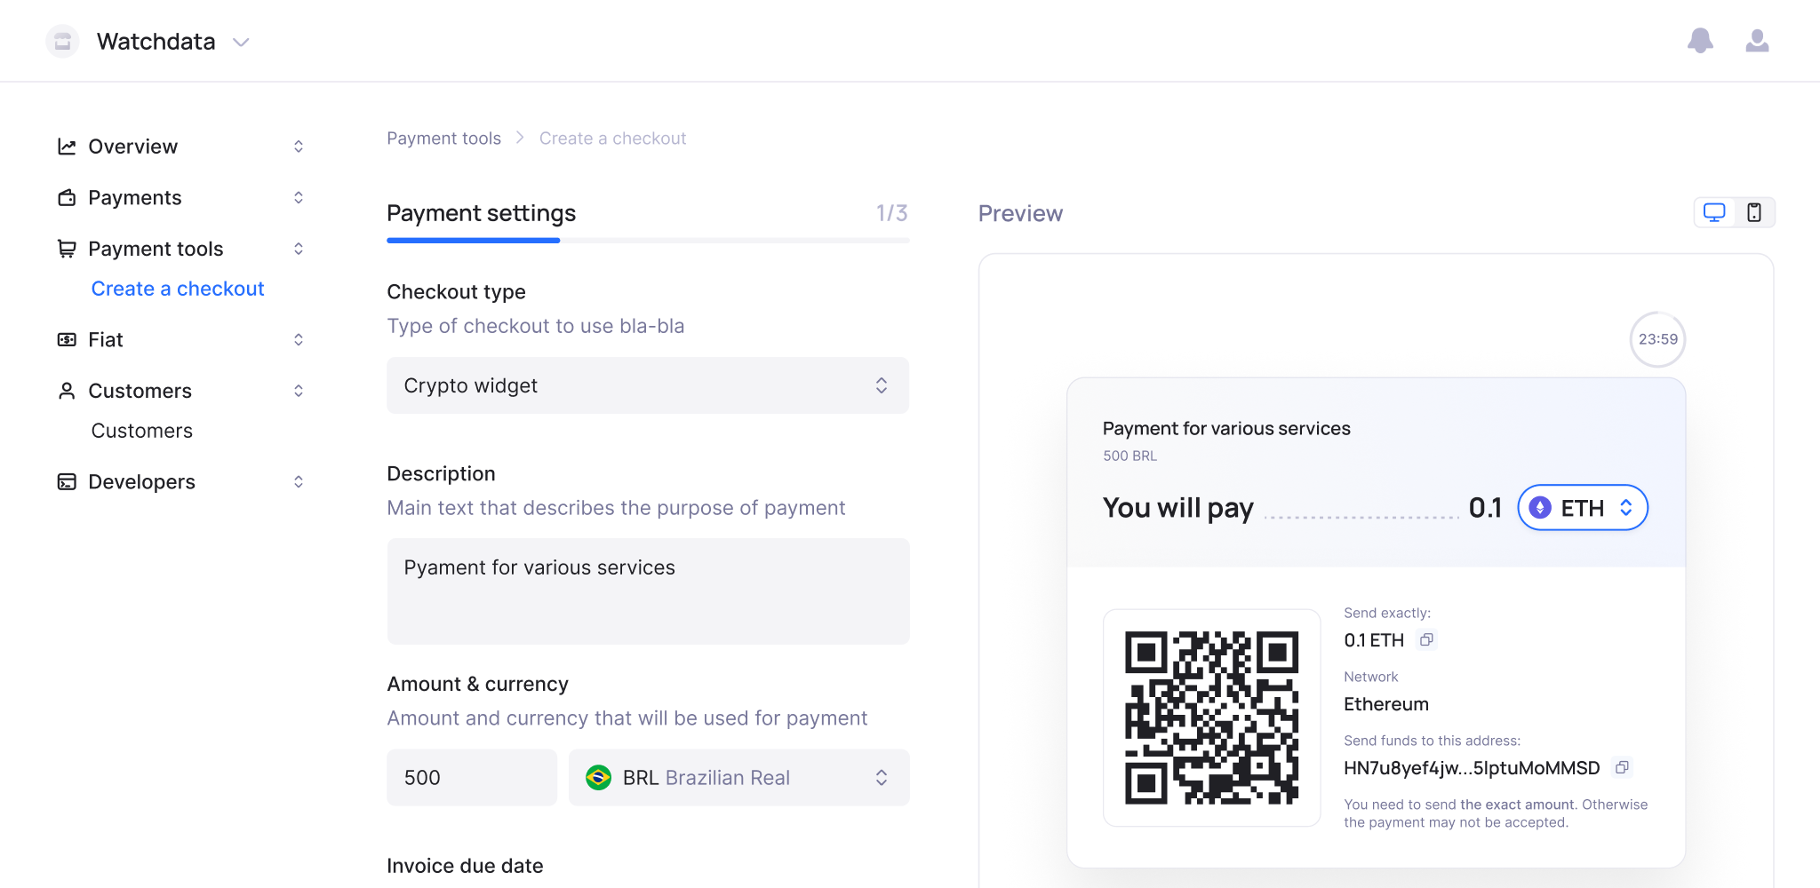Select the Customers sub-item link
This screenshot has width=1820, height=888.
coord(142,431)
